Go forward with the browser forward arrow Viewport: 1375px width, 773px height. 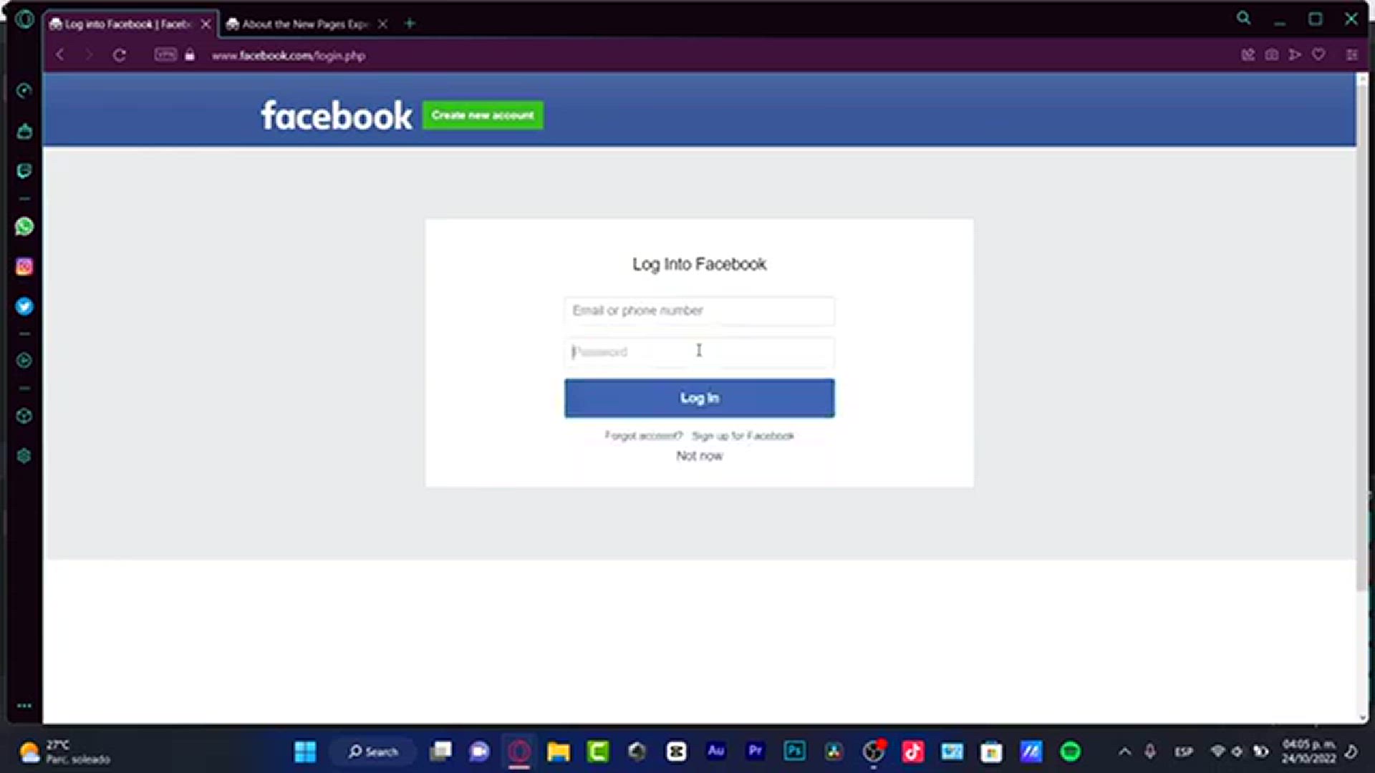[x=89, y=55]
